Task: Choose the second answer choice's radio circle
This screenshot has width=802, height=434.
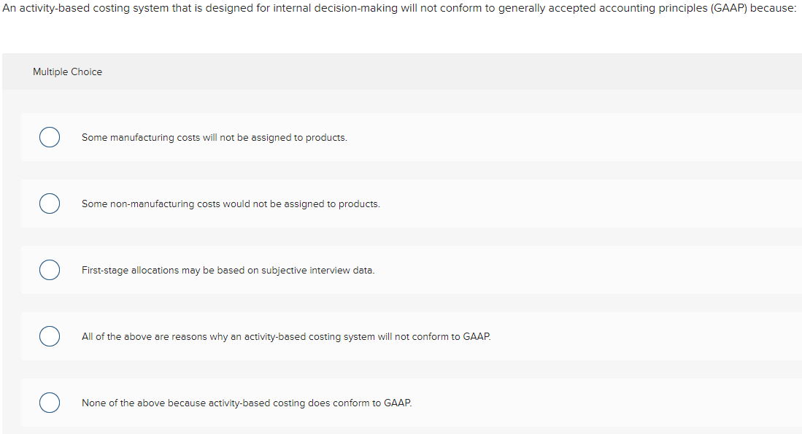Action: pyautogui.click(x=49, y=204)
